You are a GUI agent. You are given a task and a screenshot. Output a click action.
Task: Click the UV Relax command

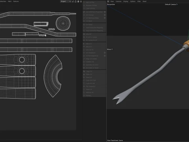pos(94,24)
